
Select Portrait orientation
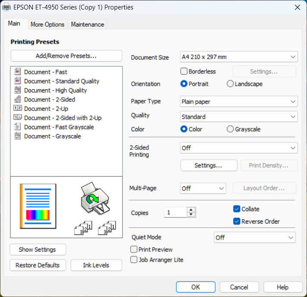click(184, 84)
